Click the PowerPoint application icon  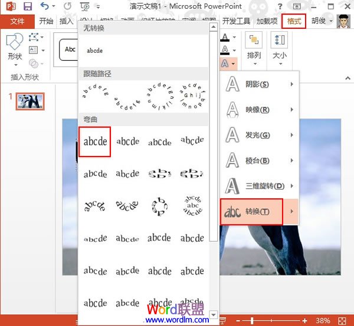click(11, 6)
